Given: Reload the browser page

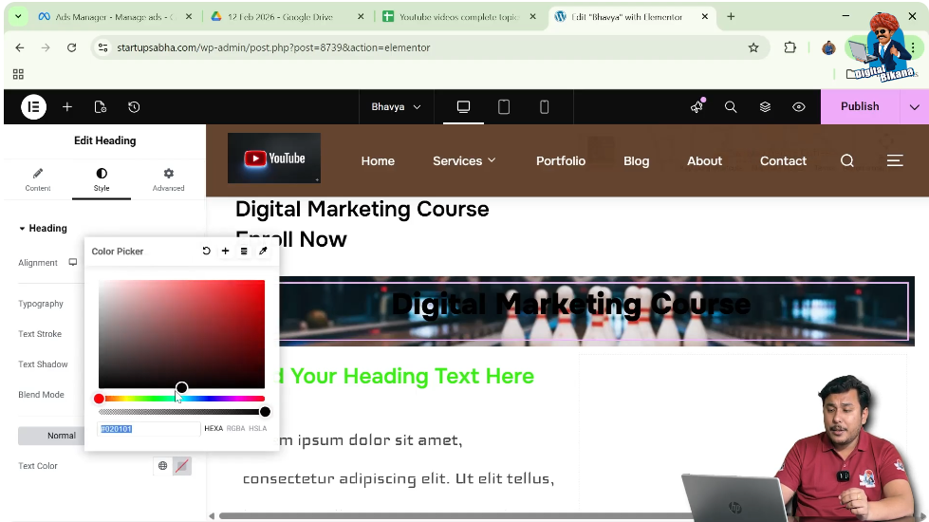Looking at the screenshot, I should pos(72,47).
